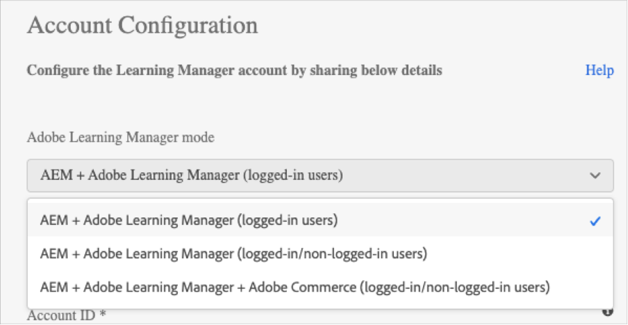Click the word "mode" in the dropdown label
This screenshot has width=628, height=325.
(x=199, y=137)
